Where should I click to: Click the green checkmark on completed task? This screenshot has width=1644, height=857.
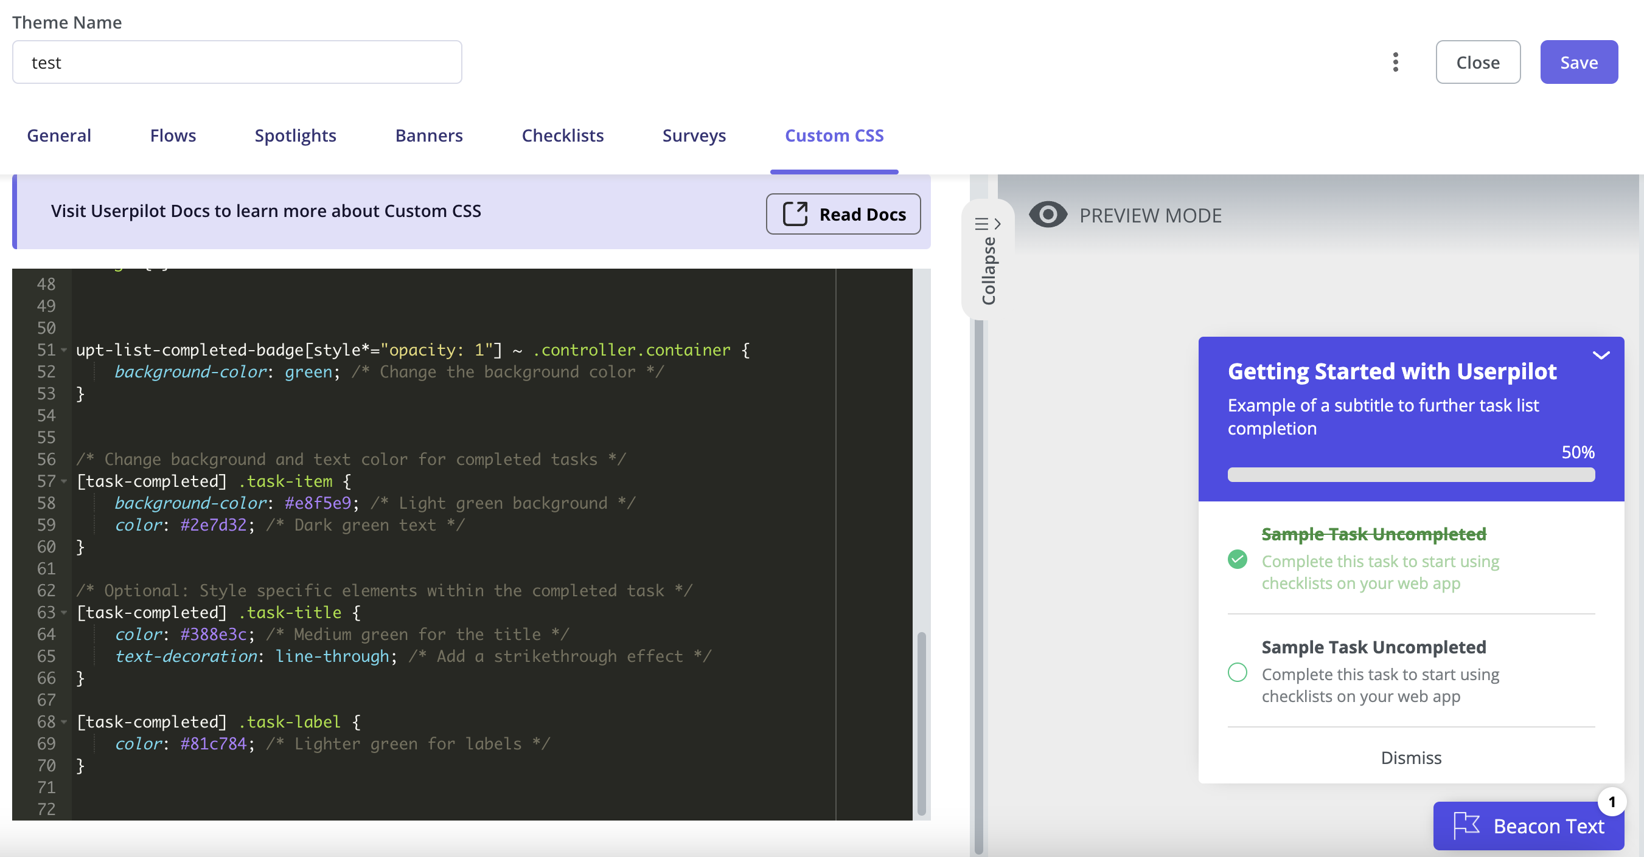1237,559
